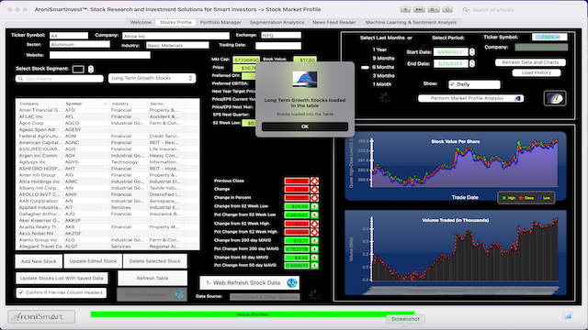The image size is (588, 330).
Task: Open the Welcome tab
Action: tap(141, 22)
